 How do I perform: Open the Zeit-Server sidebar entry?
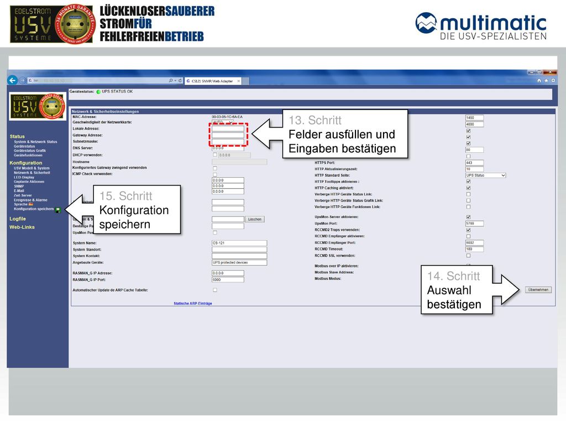(x=23, y=195)
